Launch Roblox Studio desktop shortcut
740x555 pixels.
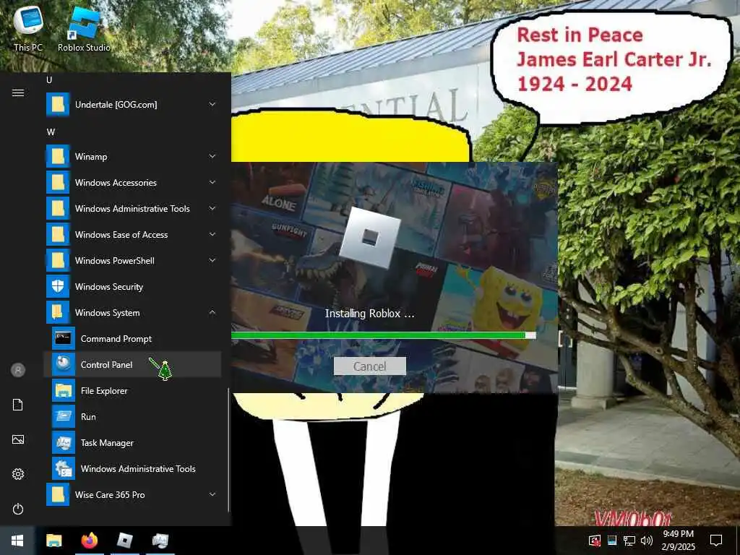coord(84,28)
